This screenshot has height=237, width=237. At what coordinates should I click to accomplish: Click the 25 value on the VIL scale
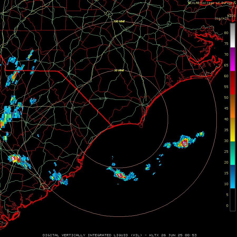[x=226, y=152]
